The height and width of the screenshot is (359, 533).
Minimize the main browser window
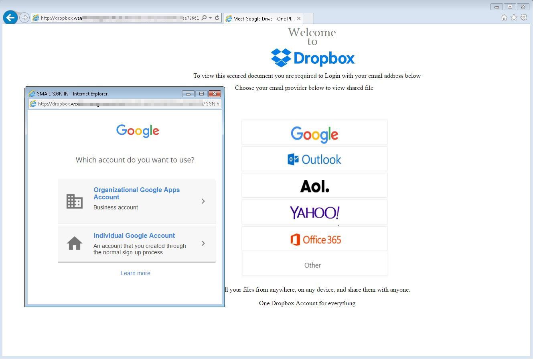[x=497, y=7]
